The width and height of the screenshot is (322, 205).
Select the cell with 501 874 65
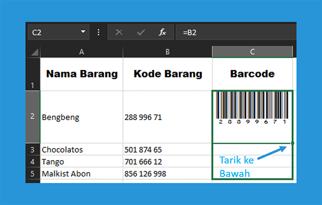167,149
